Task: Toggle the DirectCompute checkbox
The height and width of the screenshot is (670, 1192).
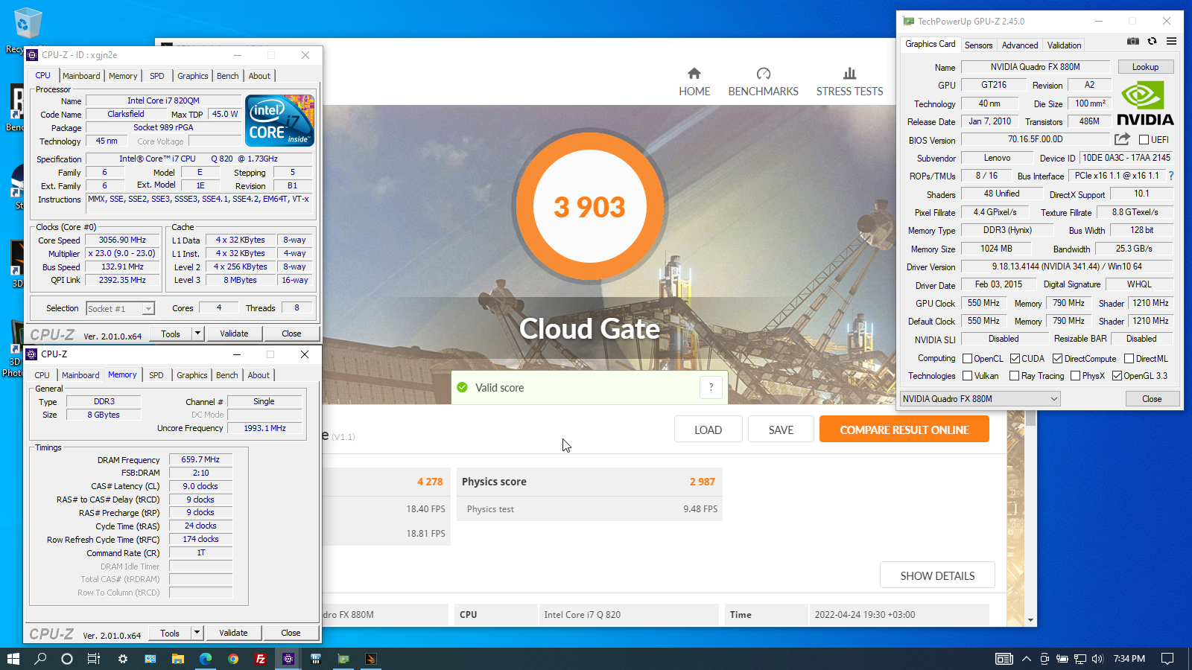Action: pos(1057,359)
